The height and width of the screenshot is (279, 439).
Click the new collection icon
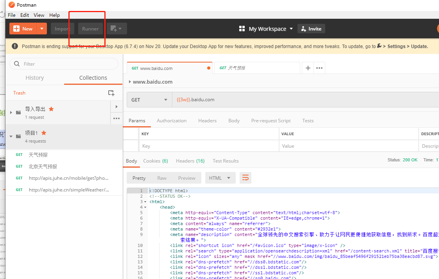point(111,93)
